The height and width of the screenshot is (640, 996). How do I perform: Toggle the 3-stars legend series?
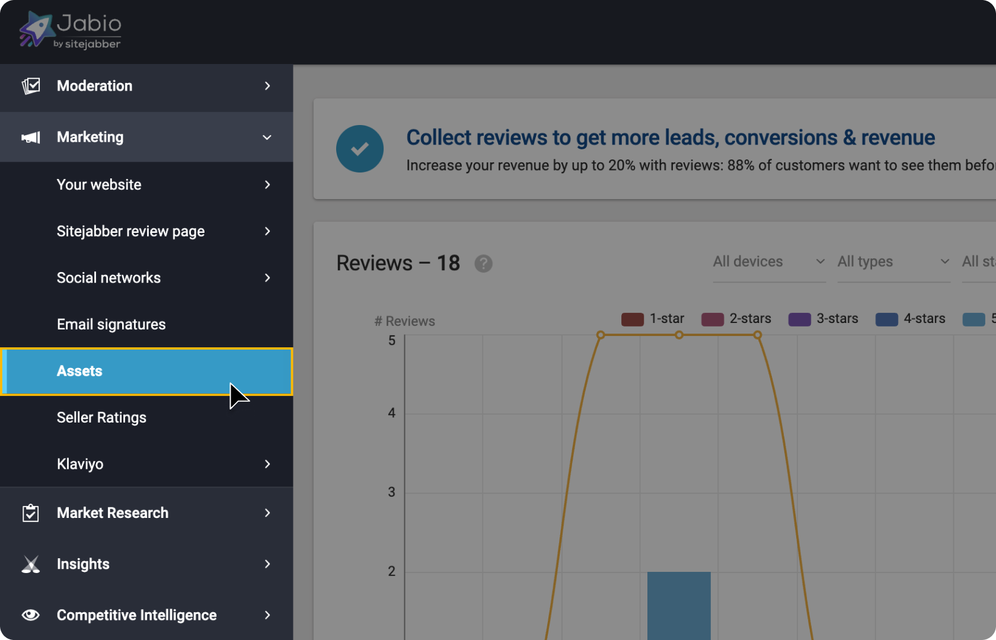point(823,319)
